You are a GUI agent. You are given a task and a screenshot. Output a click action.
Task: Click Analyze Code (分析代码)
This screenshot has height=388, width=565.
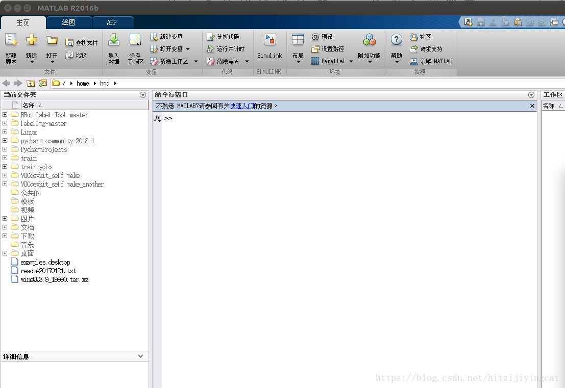[223, 37]
